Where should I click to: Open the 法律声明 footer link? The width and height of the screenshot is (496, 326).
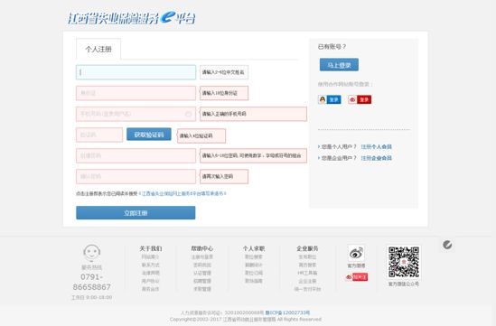[151, 273]
